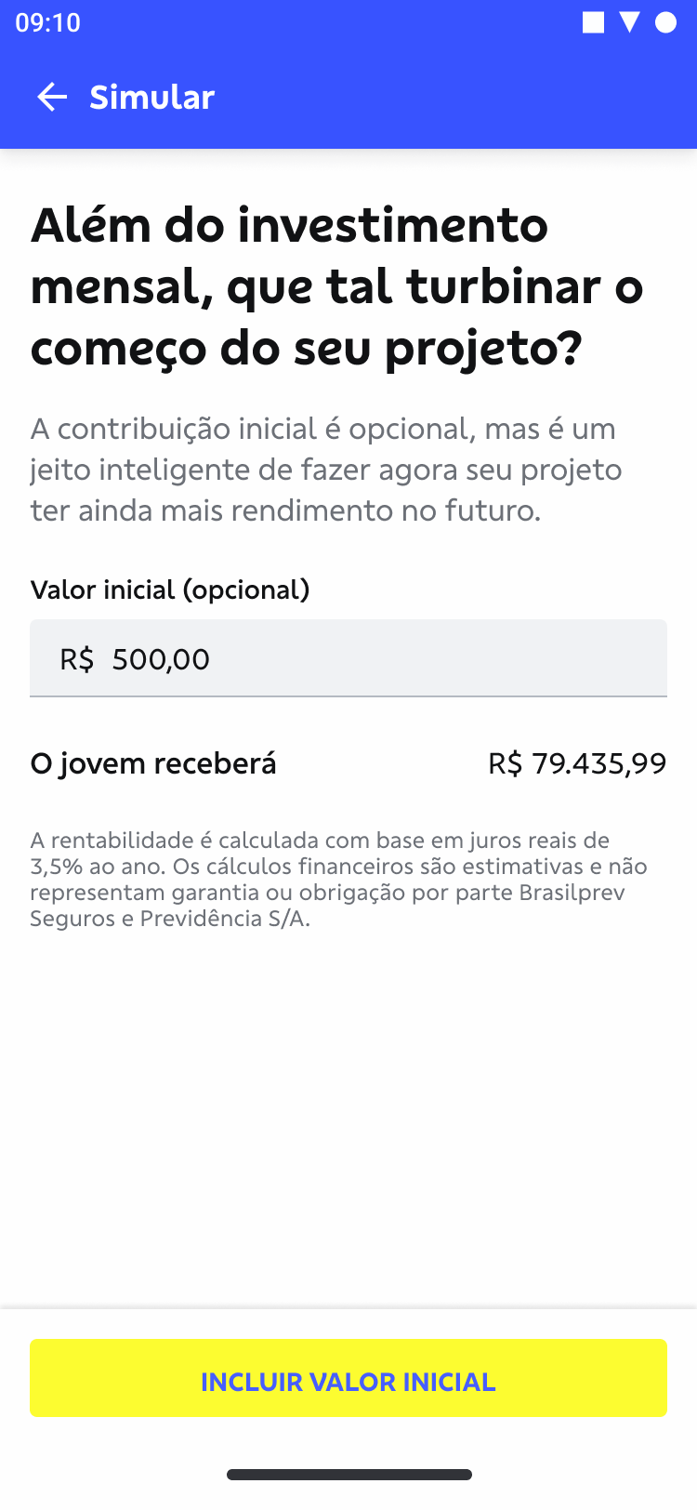Tap the back arrow beside Simular
The image size is (697, 1510).
[x=52, y=97]
